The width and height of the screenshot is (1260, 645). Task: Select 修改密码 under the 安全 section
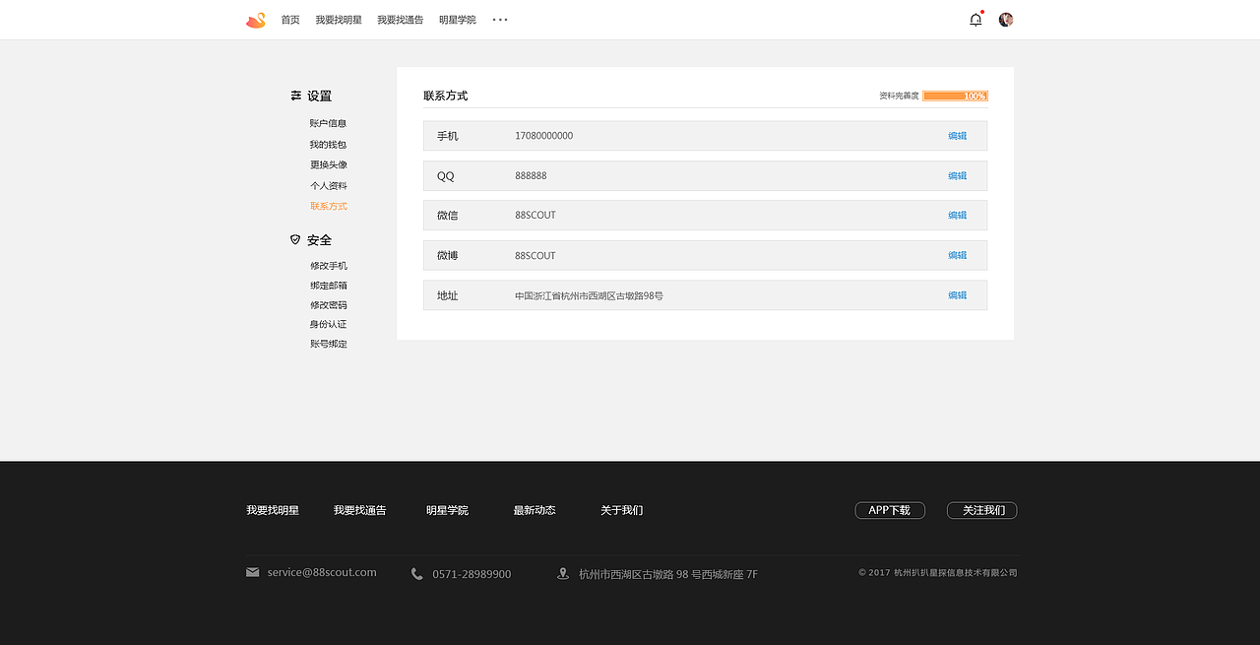point(328,304)
